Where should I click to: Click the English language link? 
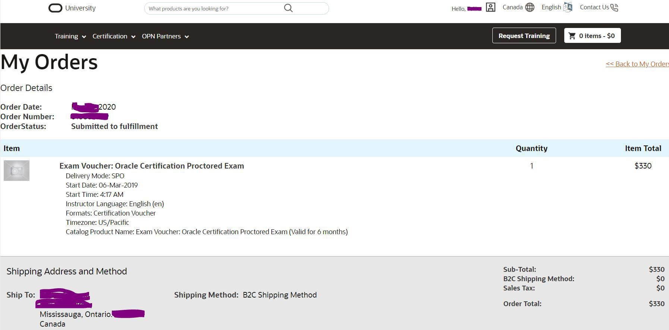tap(551, 7)
